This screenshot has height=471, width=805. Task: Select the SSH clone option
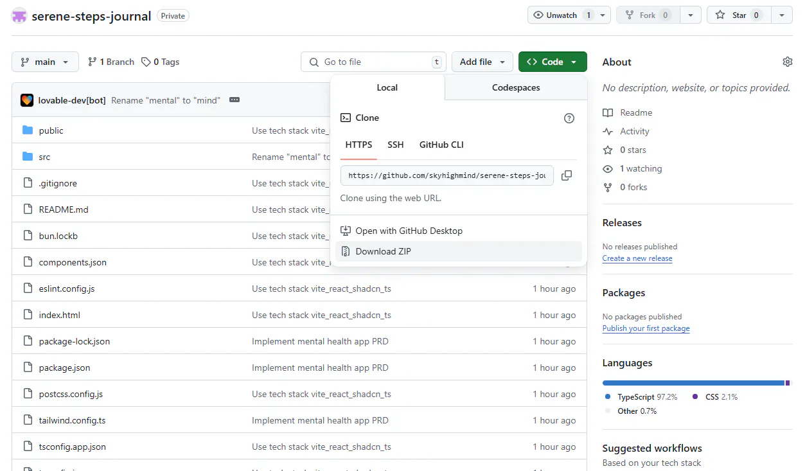point(396,145)
